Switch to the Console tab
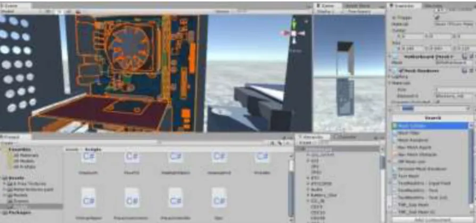476x223 pixels. click(x=346, y=137)
